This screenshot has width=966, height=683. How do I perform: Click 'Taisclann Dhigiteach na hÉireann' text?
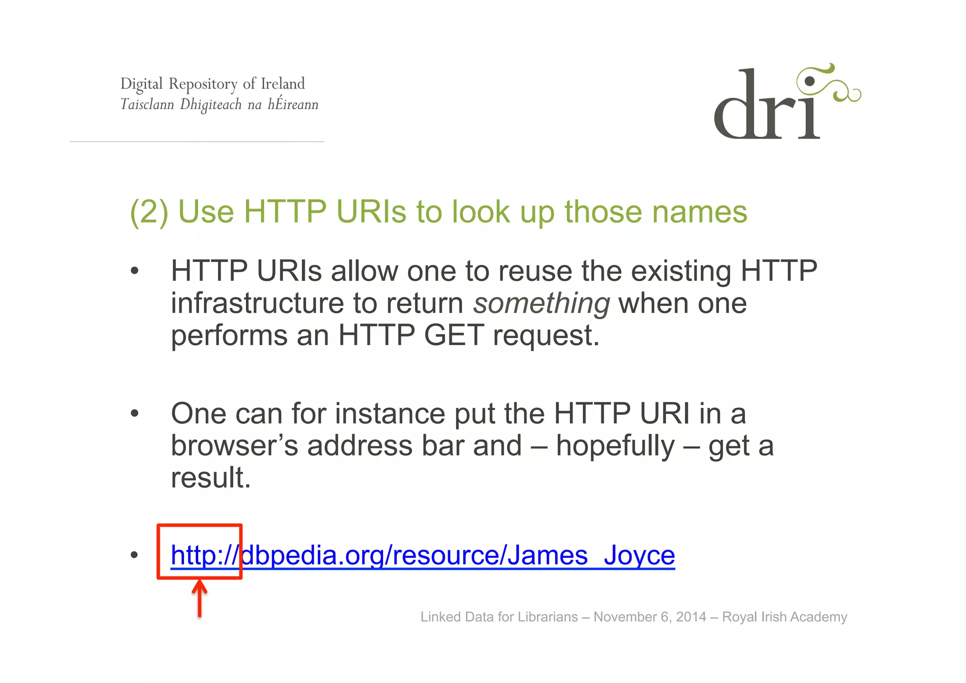[x=219, y=104]
